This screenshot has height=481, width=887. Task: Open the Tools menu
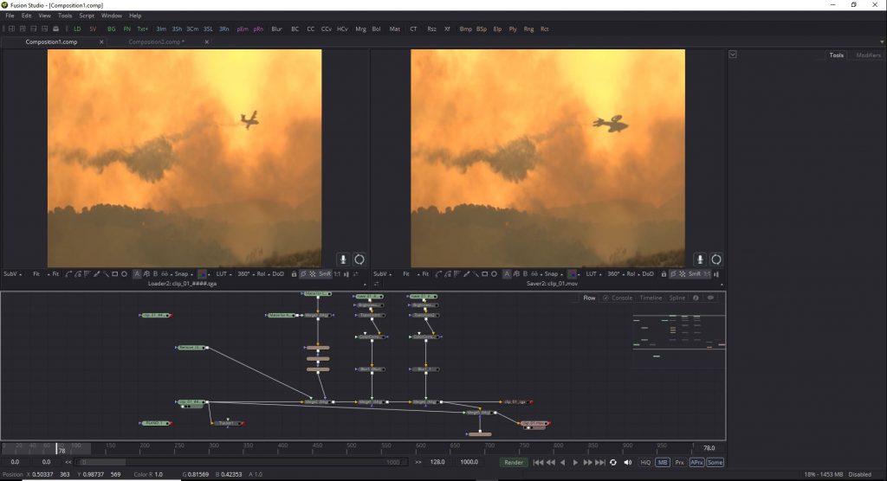(x=65, y=16)
